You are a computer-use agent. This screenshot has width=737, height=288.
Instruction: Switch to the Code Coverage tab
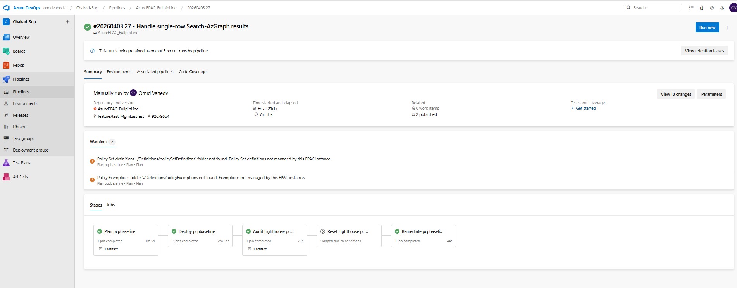coord(192,72)
